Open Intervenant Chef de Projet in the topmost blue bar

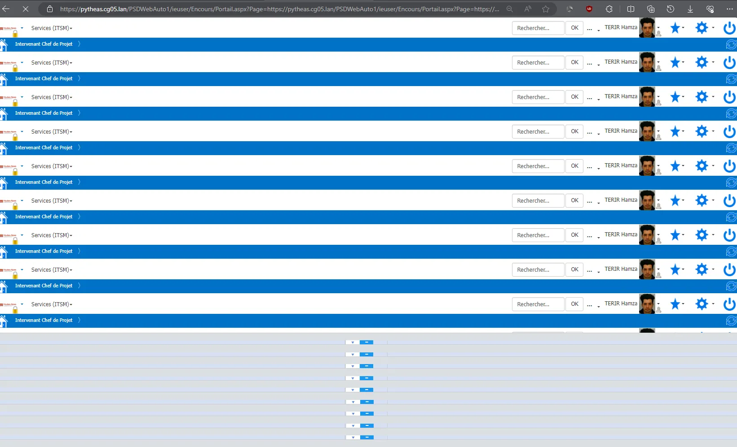[x=44, y=44]
